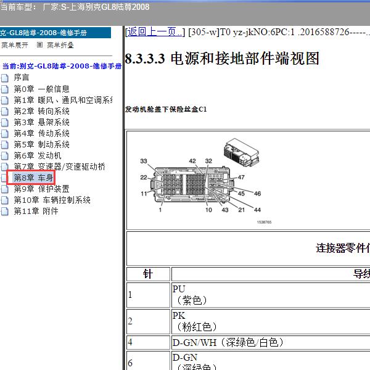Click 菜单展开 to expand menu
370x370 pixels.
[x=15, y=45]
